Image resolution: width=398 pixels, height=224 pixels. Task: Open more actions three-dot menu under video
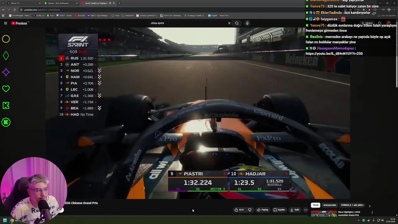pyautogui.click(x=305, y=210)
